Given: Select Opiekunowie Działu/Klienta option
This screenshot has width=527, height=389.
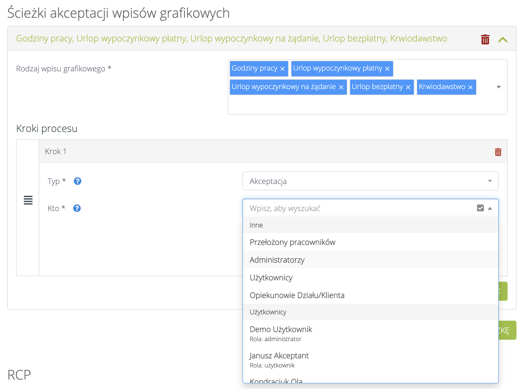Looking at the screenshot, I should pyautogui.click(x=297, y=295).
